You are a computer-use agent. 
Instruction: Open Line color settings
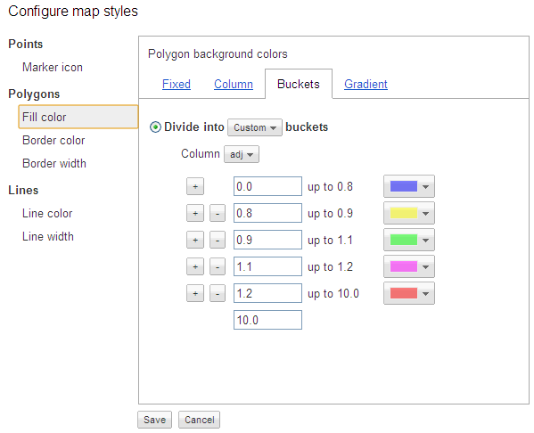tap(47, 213)
